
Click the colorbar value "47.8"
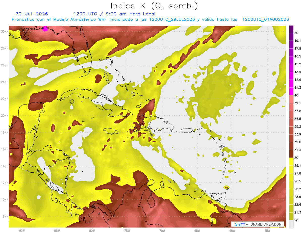pos(298,48)
